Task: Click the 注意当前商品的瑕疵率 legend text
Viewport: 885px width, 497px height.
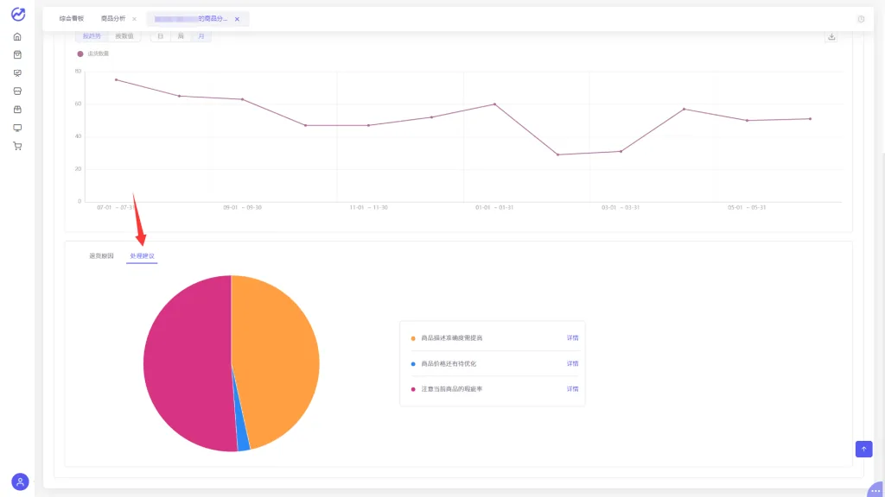Action: pyautogui.click(x=451, y=389)
